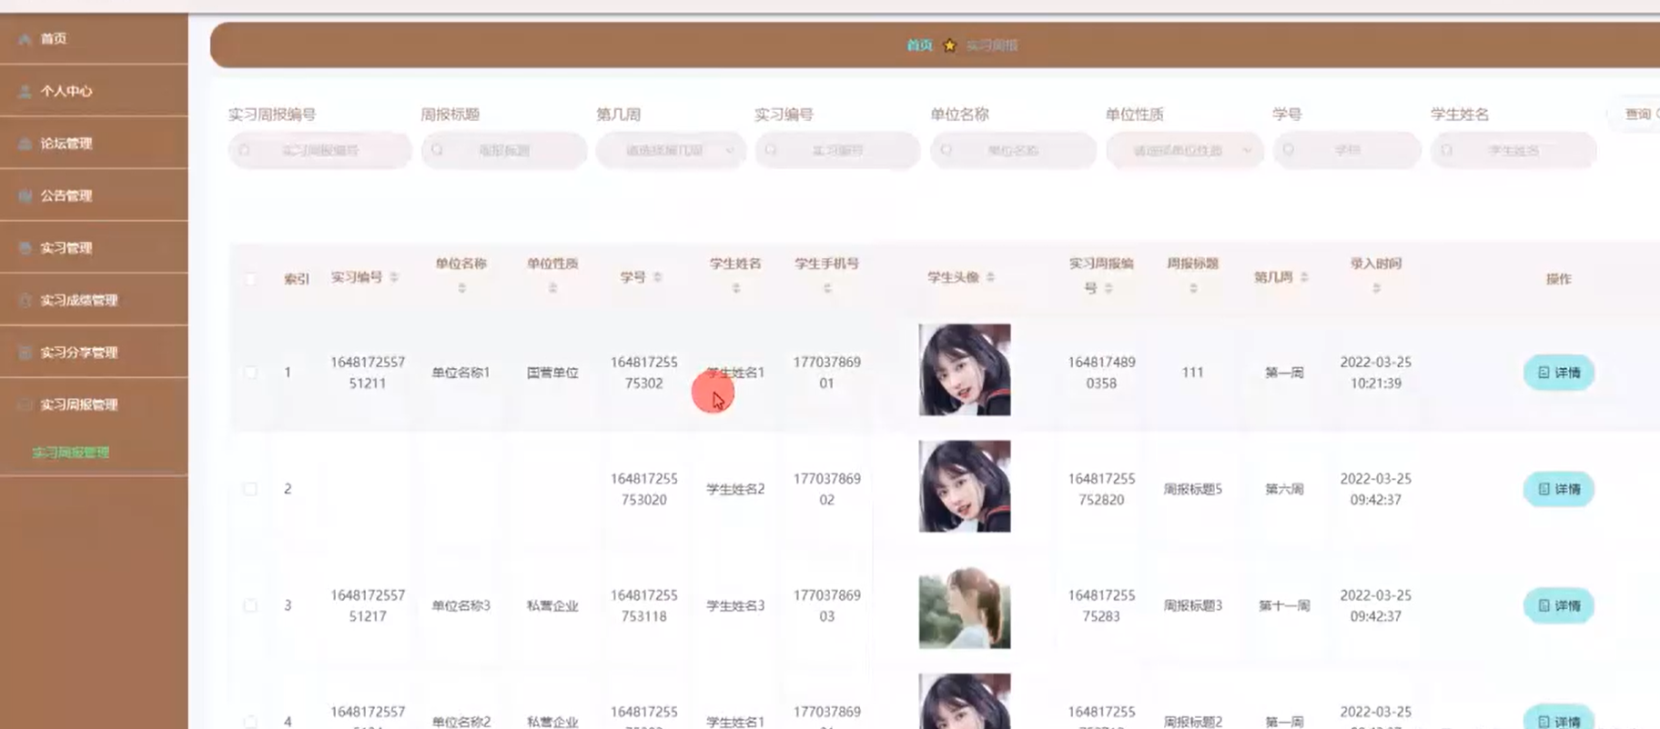
Task: Click the icon beside 实习成绩管理
Action: point(25,300)
